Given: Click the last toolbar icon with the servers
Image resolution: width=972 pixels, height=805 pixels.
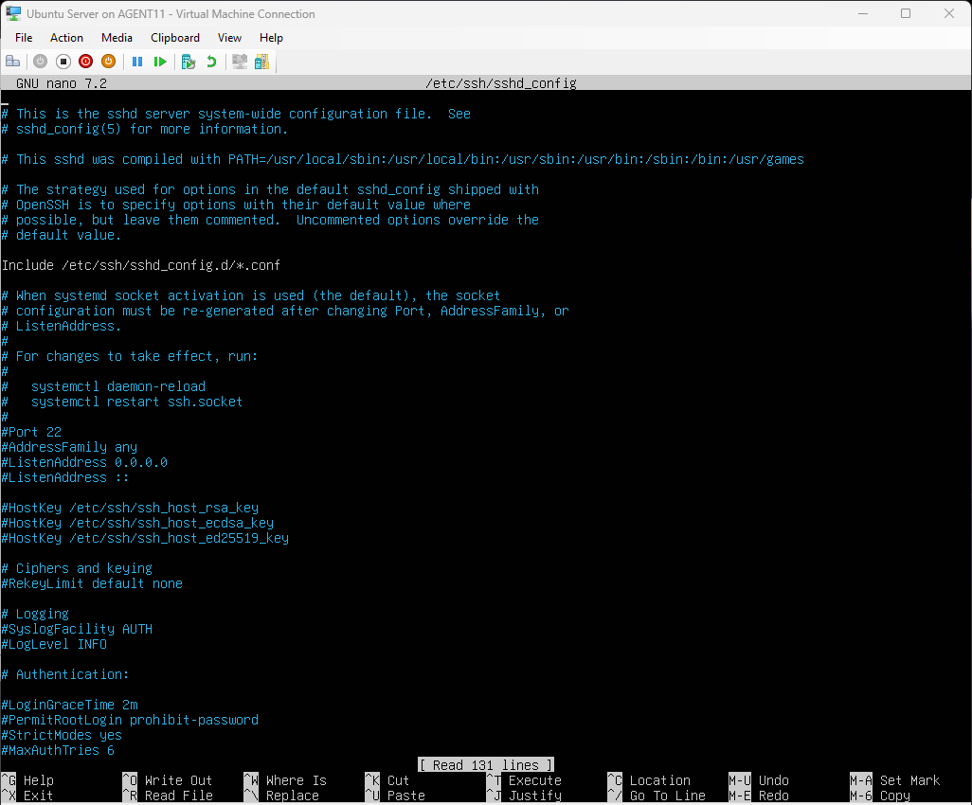Looking at the screenshot, I should (261, 62).
